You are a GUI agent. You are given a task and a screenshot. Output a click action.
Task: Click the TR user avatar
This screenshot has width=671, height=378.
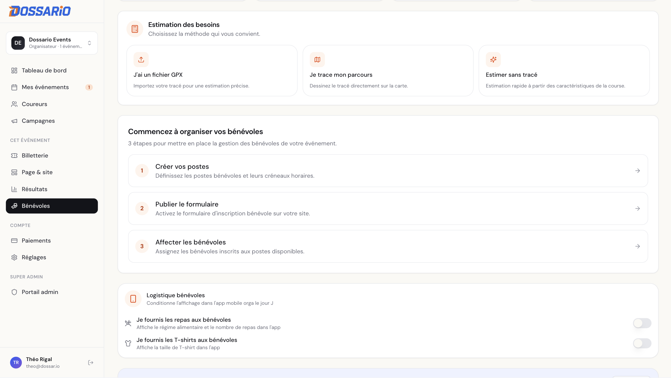click(x=16, y=363)
